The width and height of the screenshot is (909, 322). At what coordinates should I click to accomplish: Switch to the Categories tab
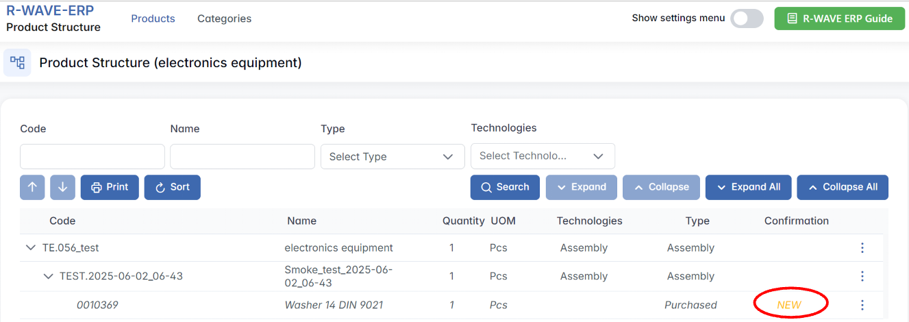tap(224, 18)
